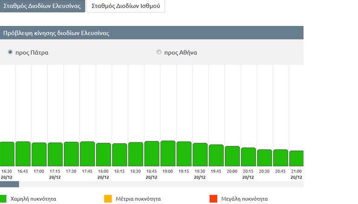This screenshot has height=204, width=358.
Task: Click the empty scrollbar track right side
Action: (x=186, y=184)
